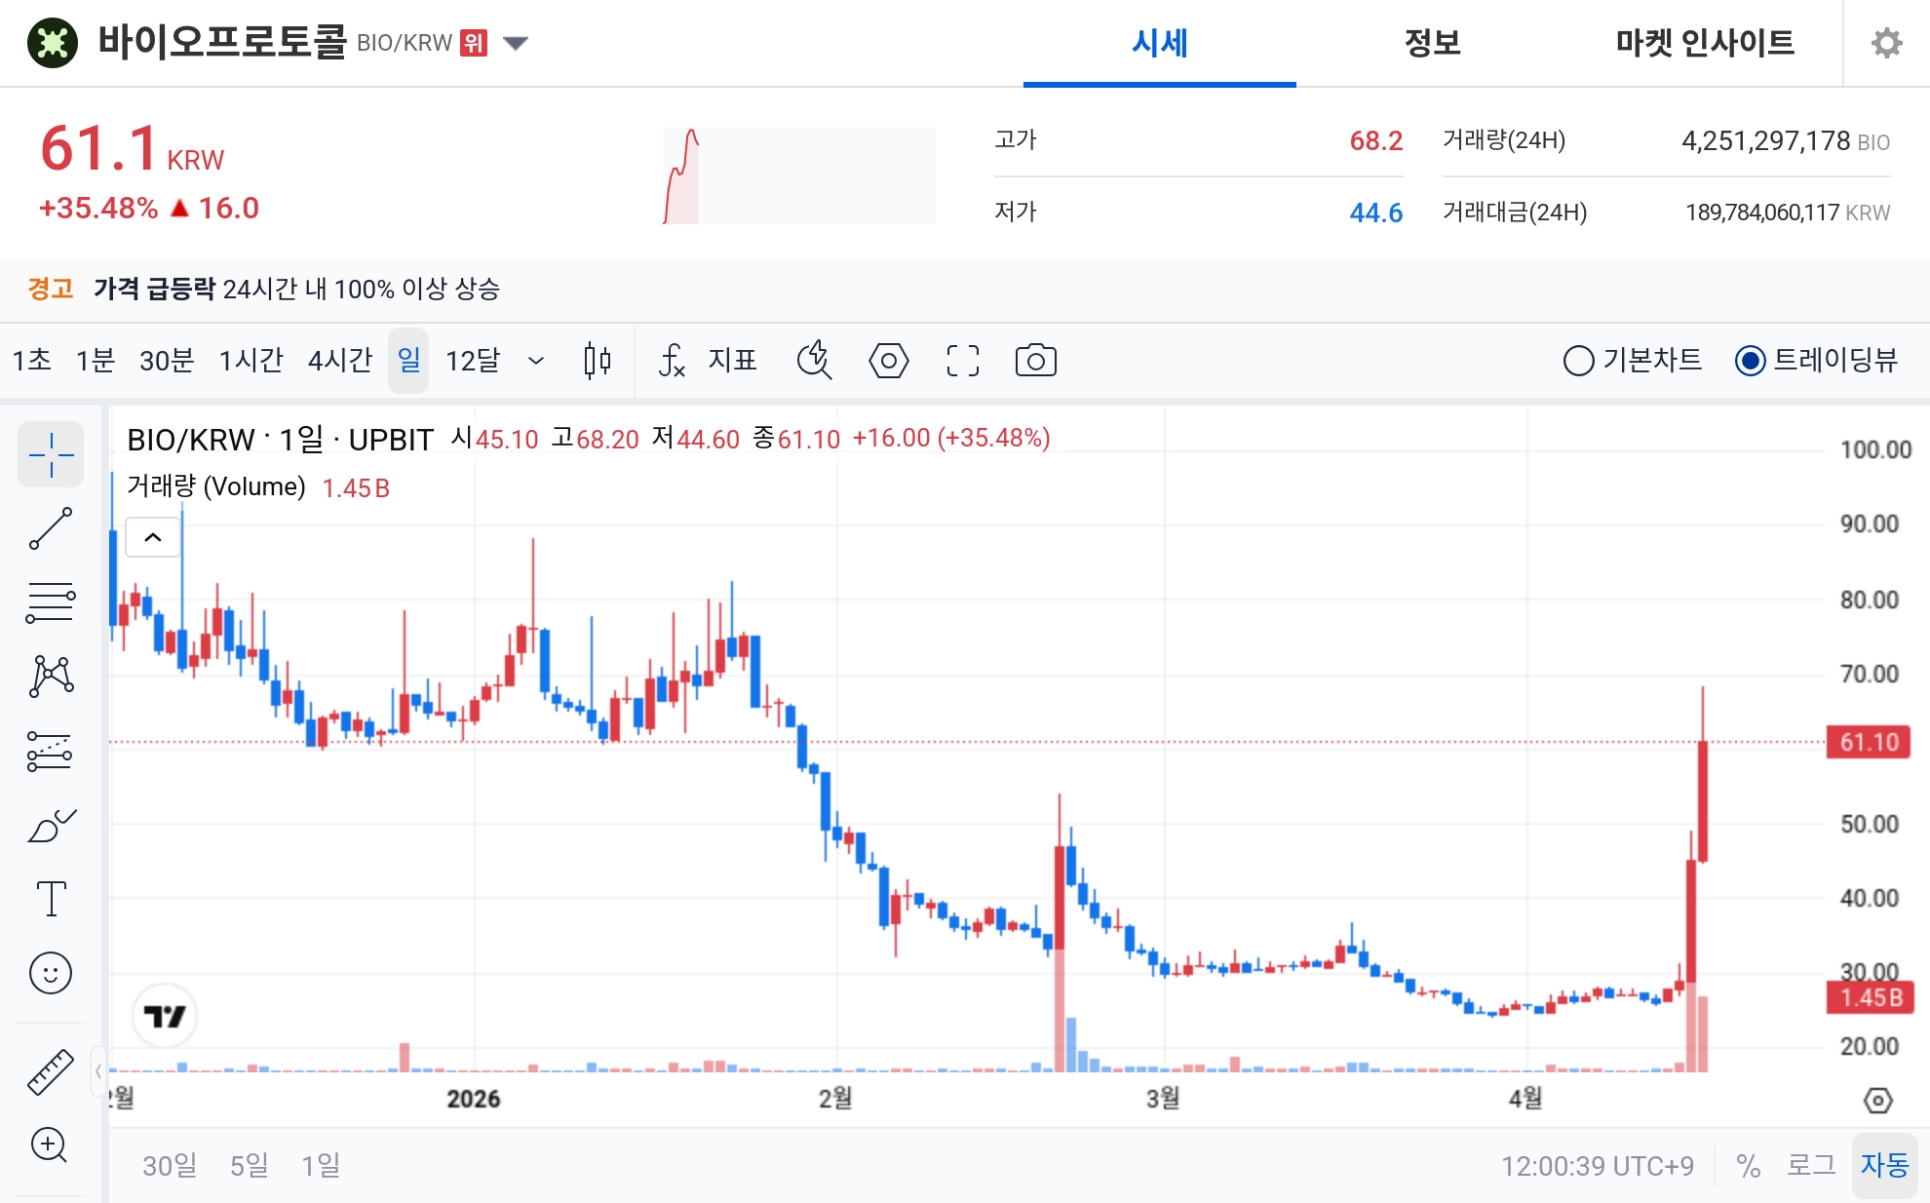
Task: Select the 1시간 timeframe button
Action: coord(251,361)
